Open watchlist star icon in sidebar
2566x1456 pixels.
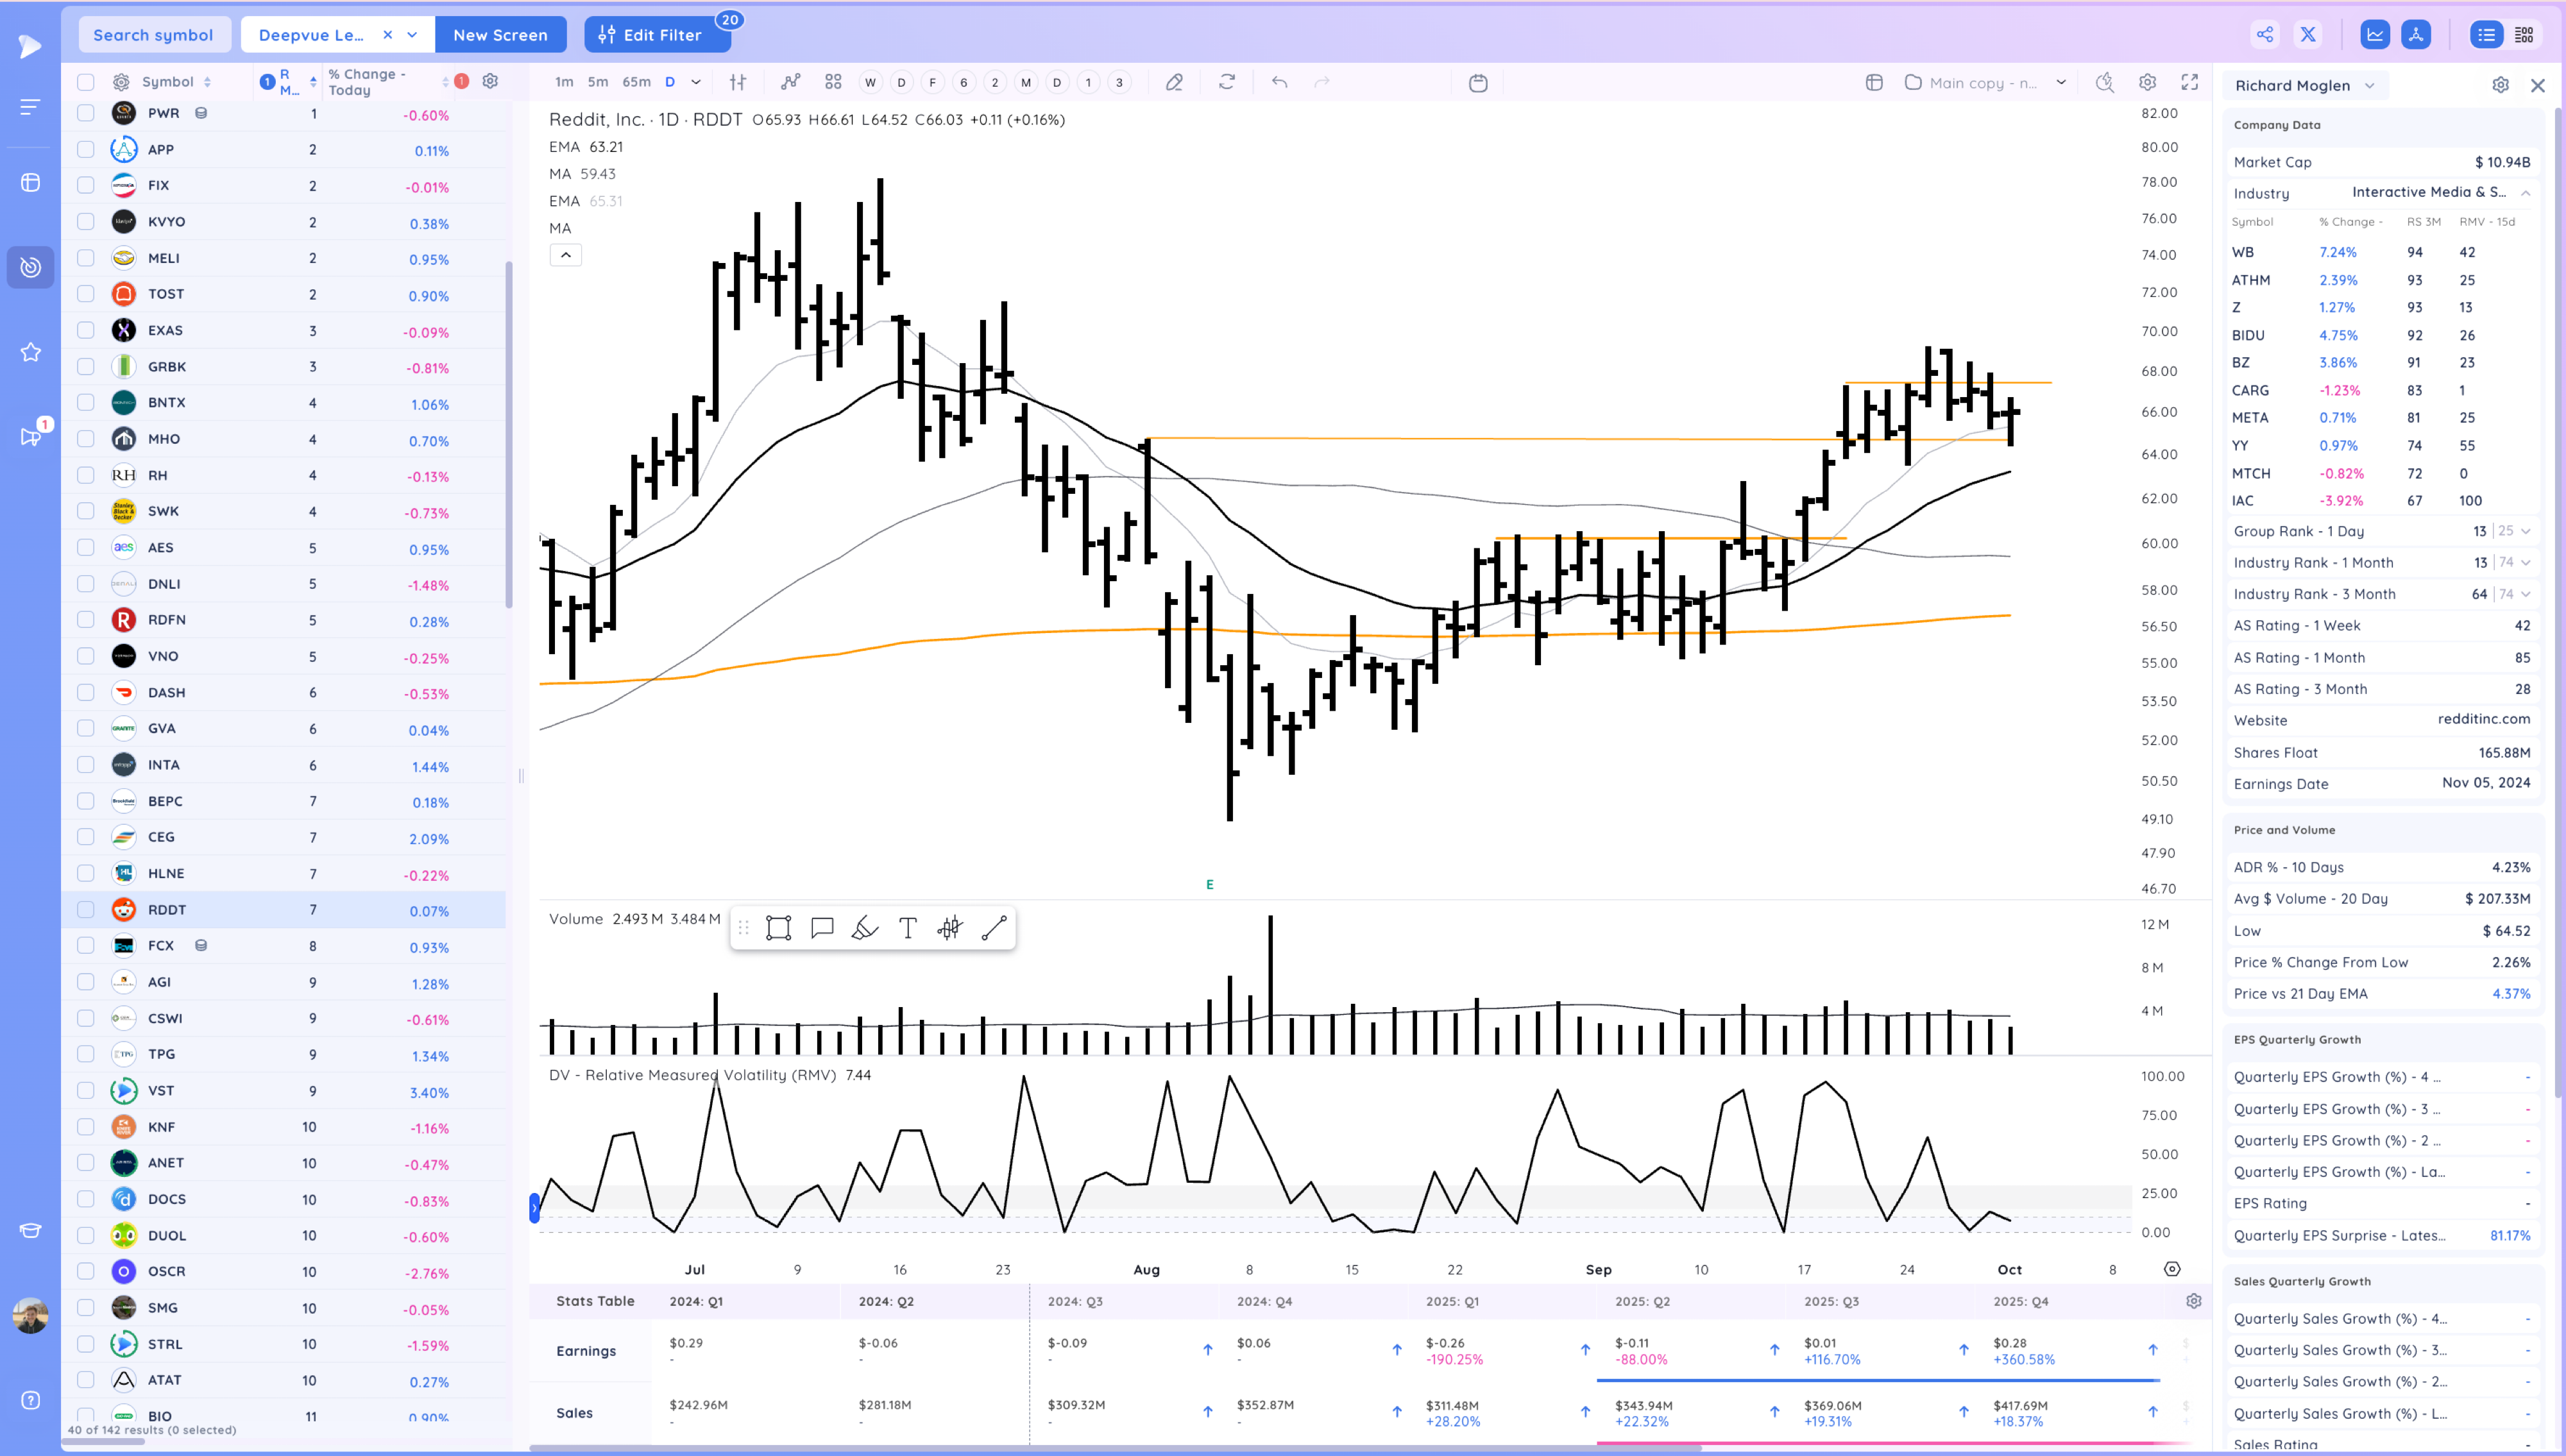(30, 352)
